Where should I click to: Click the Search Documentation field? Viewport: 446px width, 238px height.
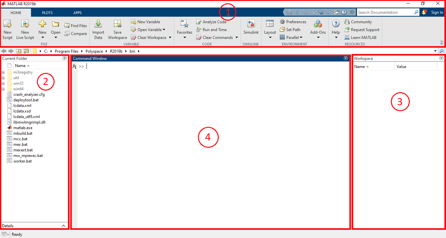[385, 12]
